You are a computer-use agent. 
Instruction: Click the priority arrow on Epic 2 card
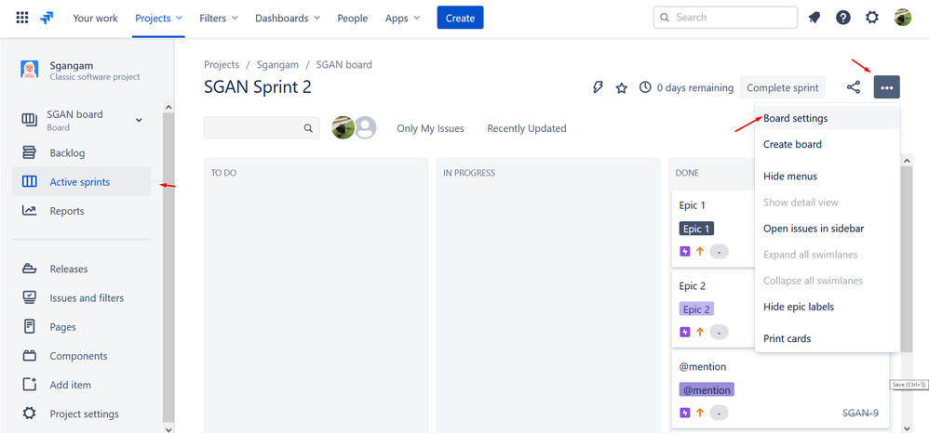(x=700, y=332)
